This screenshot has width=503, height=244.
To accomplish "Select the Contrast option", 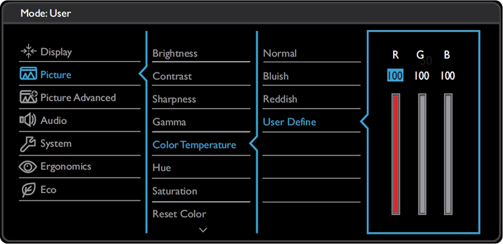I will point(172,76).
